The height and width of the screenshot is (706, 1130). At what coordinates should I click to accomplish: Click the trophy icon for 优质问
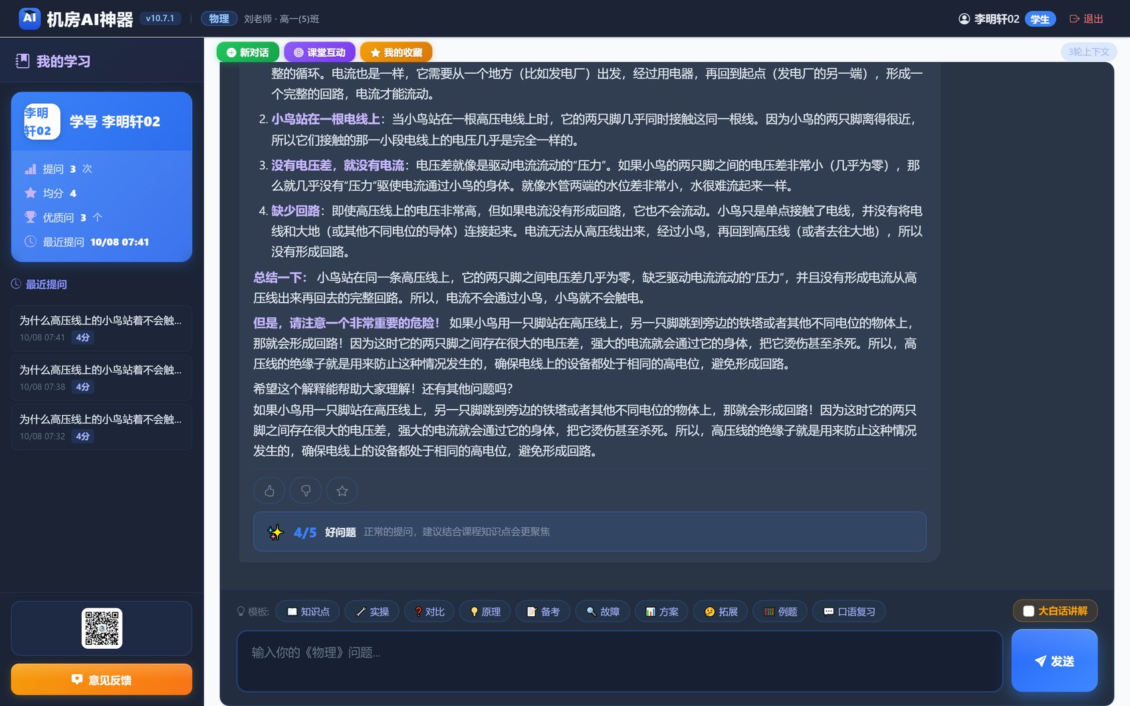click(31, 217)
